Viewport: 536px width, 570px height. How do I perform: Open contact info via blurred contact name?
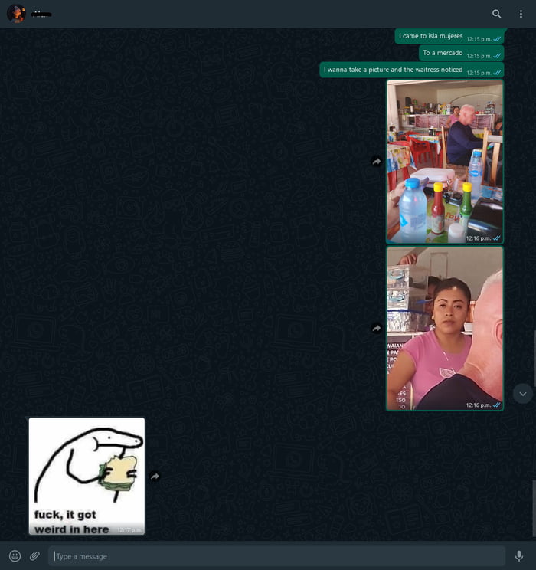(x=41, y=14)
